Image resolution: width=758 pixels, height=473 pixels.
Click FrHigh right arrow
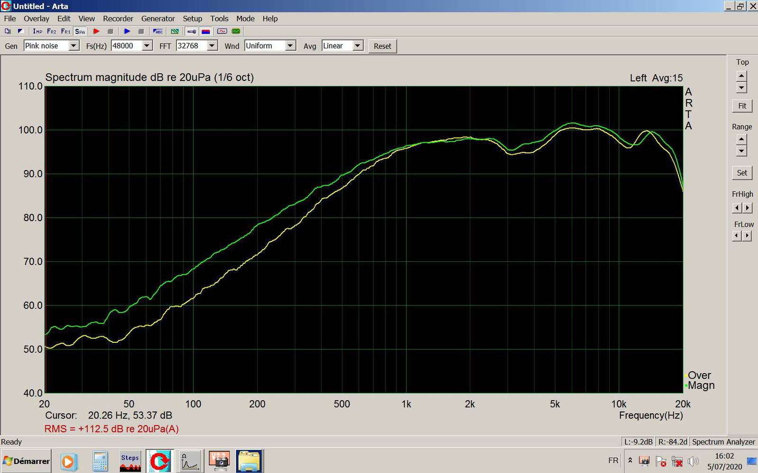click(747, 208)
